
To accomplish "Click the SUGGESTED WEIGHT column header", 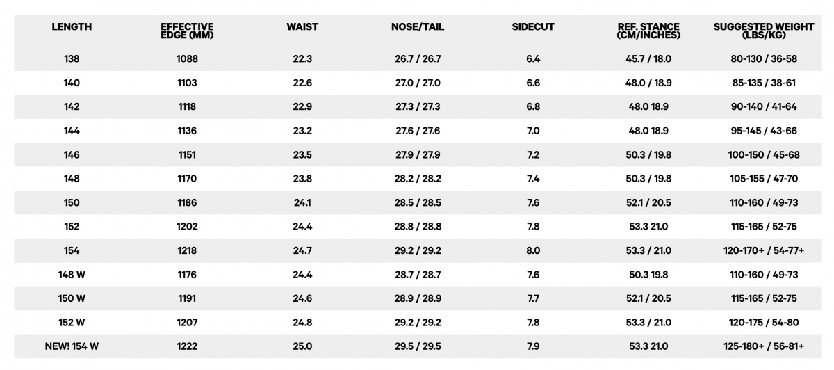I will coord(764,31).
